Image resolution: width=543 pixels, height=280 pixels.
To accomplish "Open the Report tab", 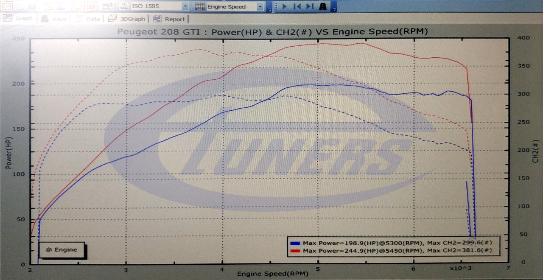I will (x=169, y=19).
